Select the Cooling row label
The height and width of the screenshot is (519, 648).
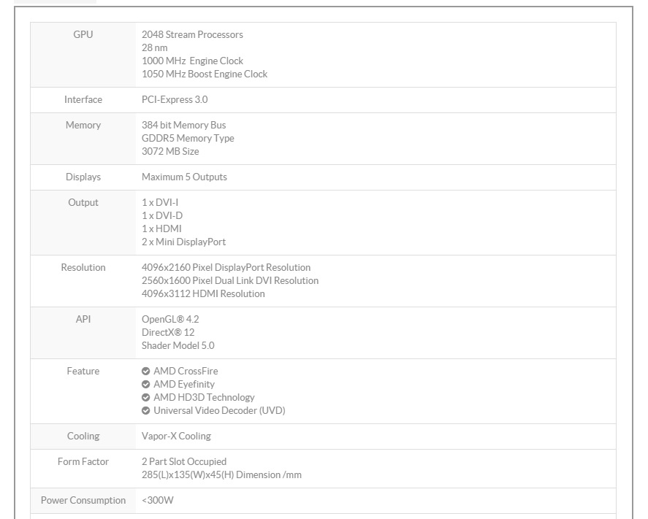(83, 437)
